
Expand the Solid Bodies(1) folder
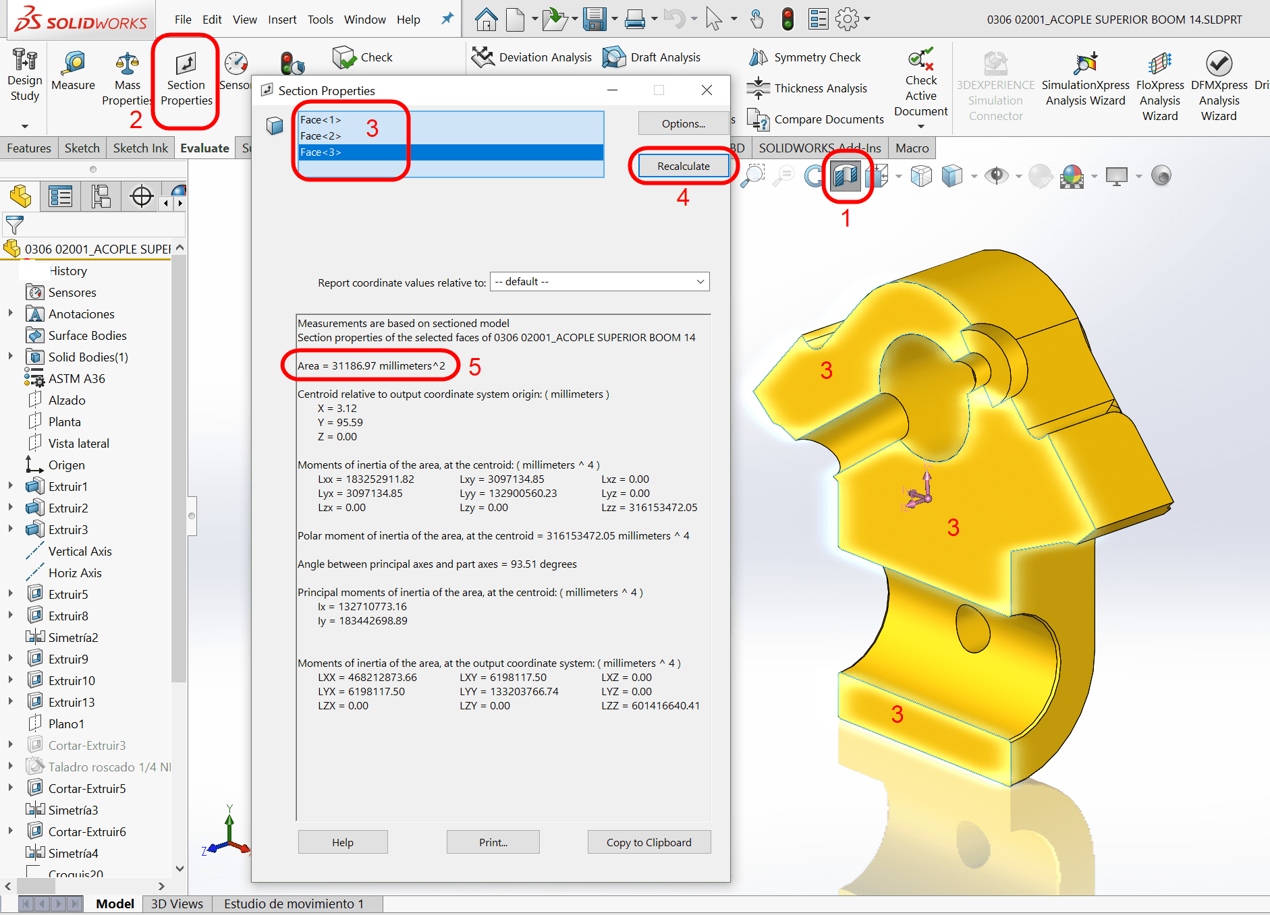[x=10, y=357]
